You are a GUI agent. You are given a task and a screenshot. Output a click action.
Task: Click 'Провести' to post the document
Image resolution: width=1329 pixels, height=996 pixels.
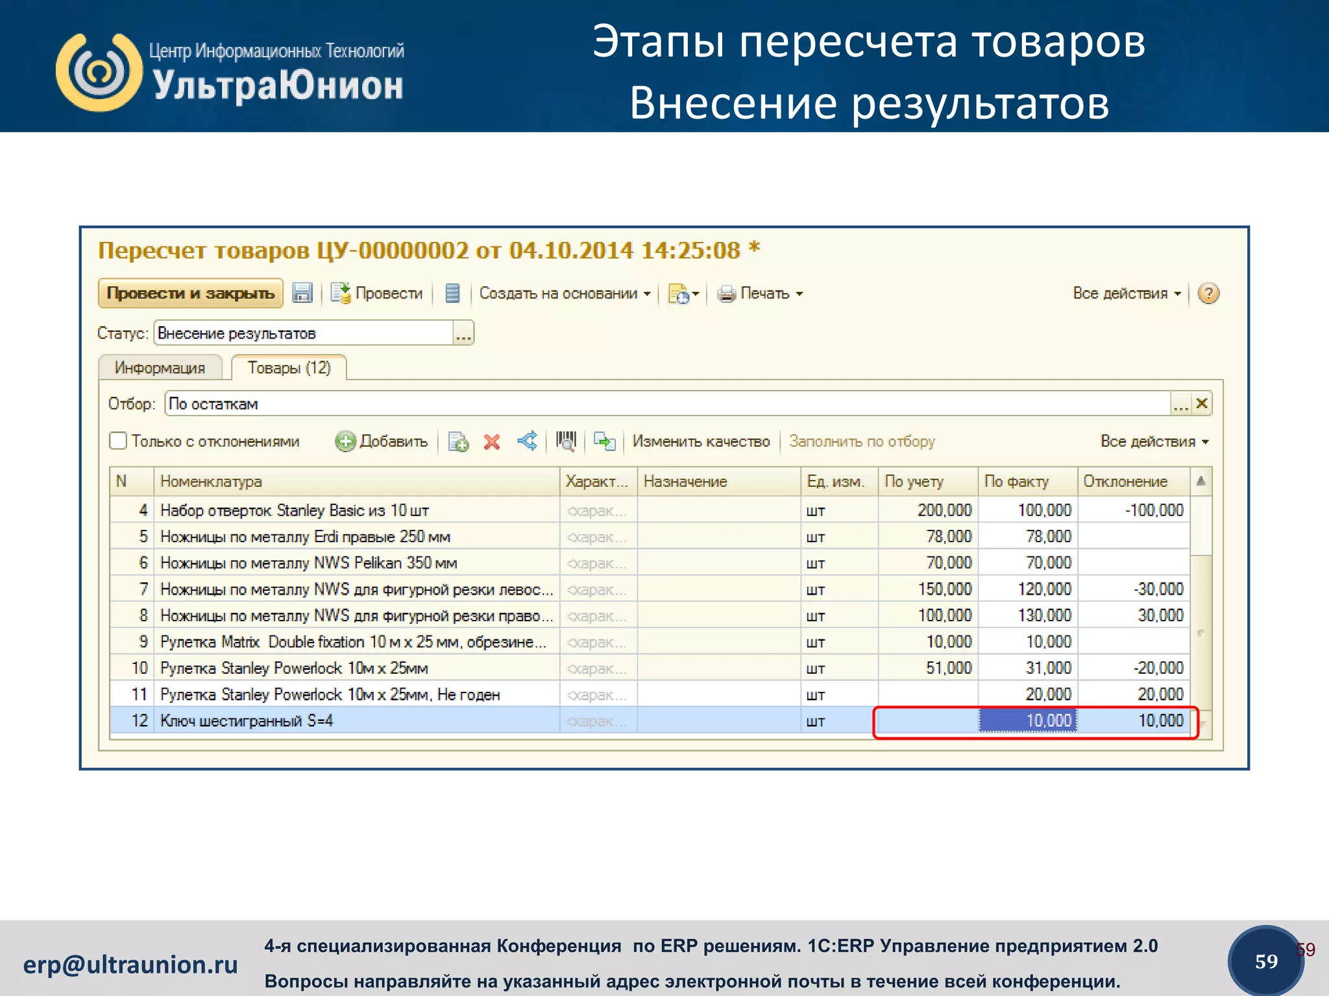(x=376, y=293)
